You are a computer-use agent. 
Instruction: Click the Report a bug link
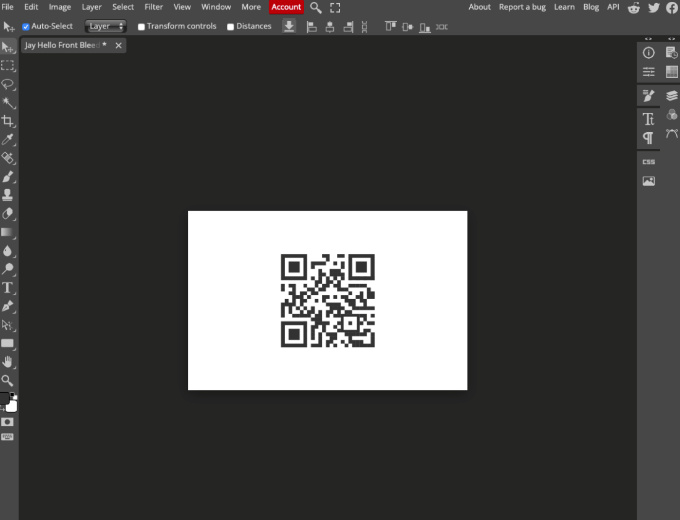(522, 7)
